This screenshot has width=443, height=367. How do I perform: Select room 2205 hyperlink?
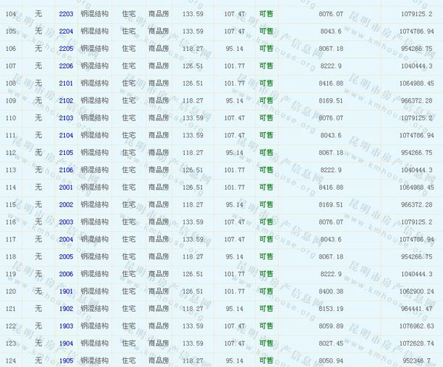[66, 49]
